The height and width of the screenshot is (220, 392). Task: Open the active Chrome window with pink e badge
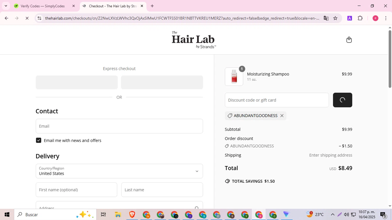pos(259,215)
